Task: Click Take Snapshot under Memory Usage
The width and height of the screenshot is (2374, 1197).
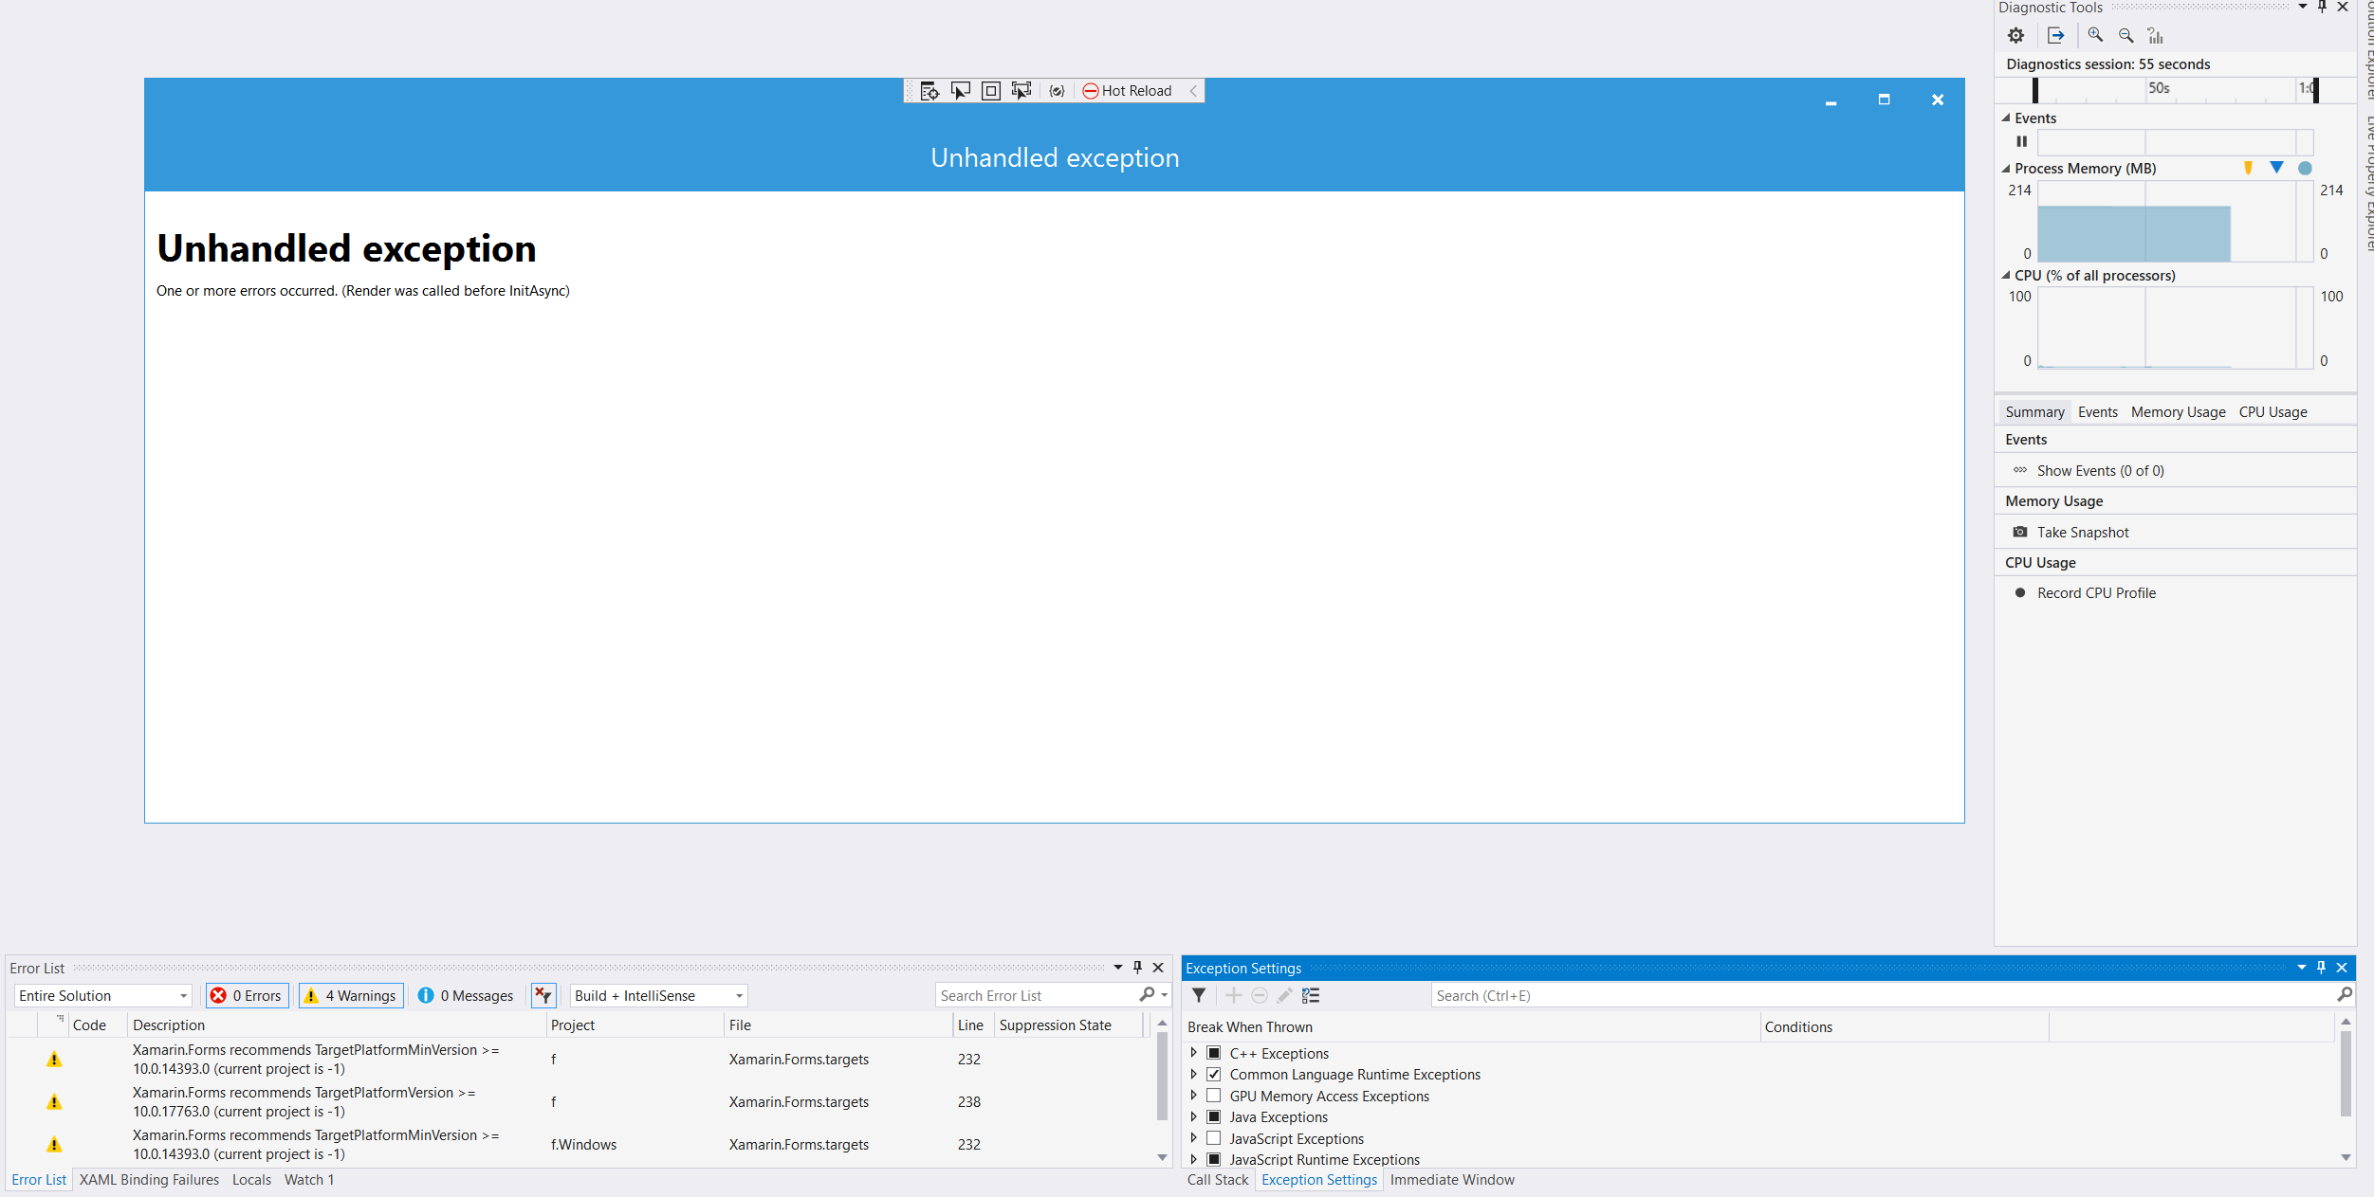Action: click(2083, 532)
